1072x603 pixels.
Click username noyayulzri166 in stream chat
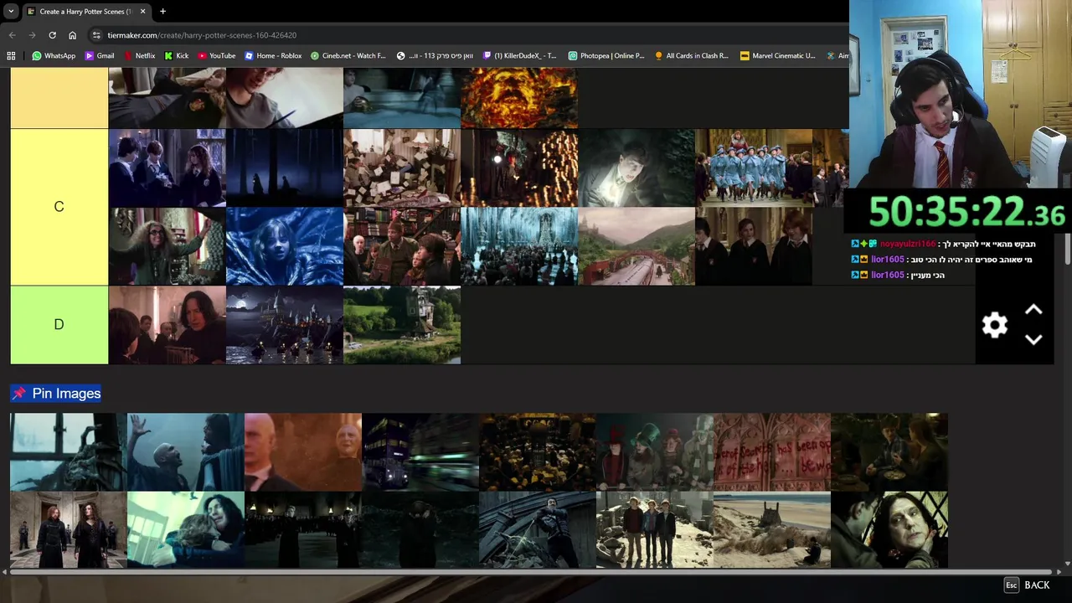click(x=907, y=244)
